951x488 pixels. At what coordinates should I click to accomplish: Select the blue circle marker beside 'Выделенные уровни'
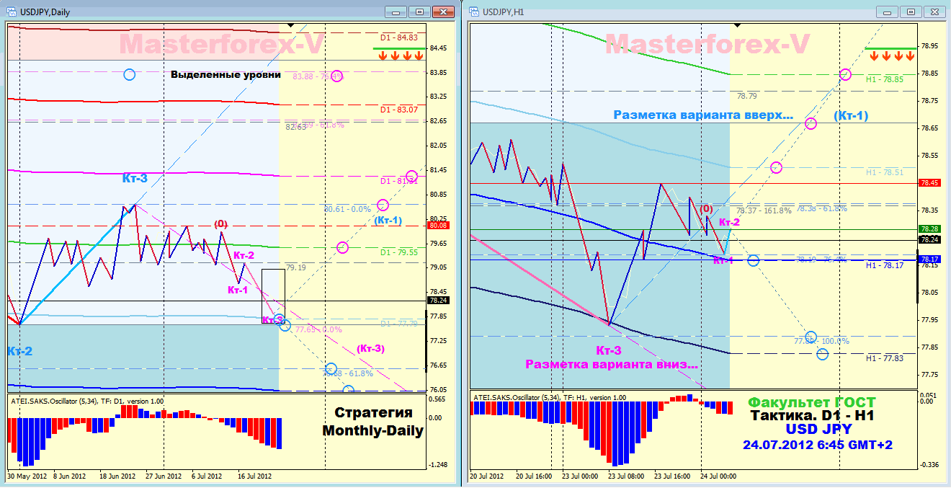[x=129, y=74]
